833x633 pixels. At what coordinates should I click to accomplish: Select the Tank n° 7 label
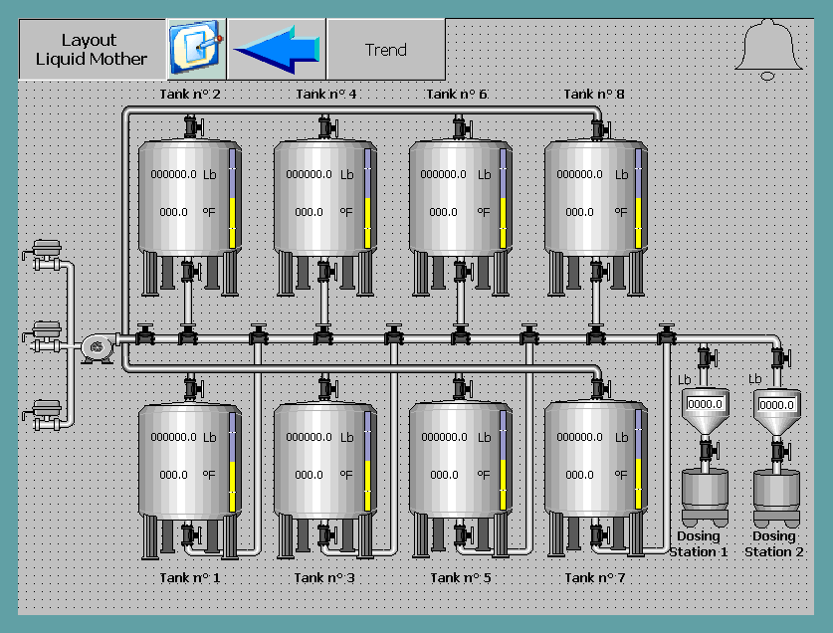(x=595, y=577)
